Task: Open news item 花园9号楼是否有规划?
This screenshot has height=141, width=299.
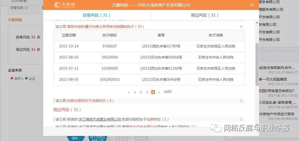Action: (x=276, y=91)
